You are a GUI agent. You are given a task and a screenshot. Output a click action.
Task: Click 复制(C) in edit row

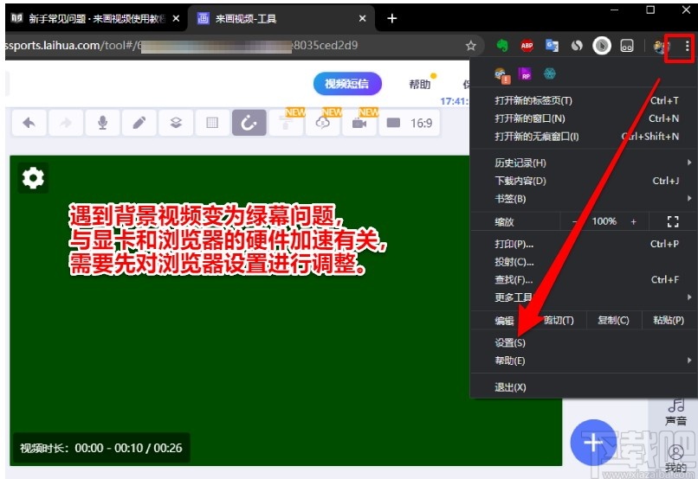coord(613,320)
